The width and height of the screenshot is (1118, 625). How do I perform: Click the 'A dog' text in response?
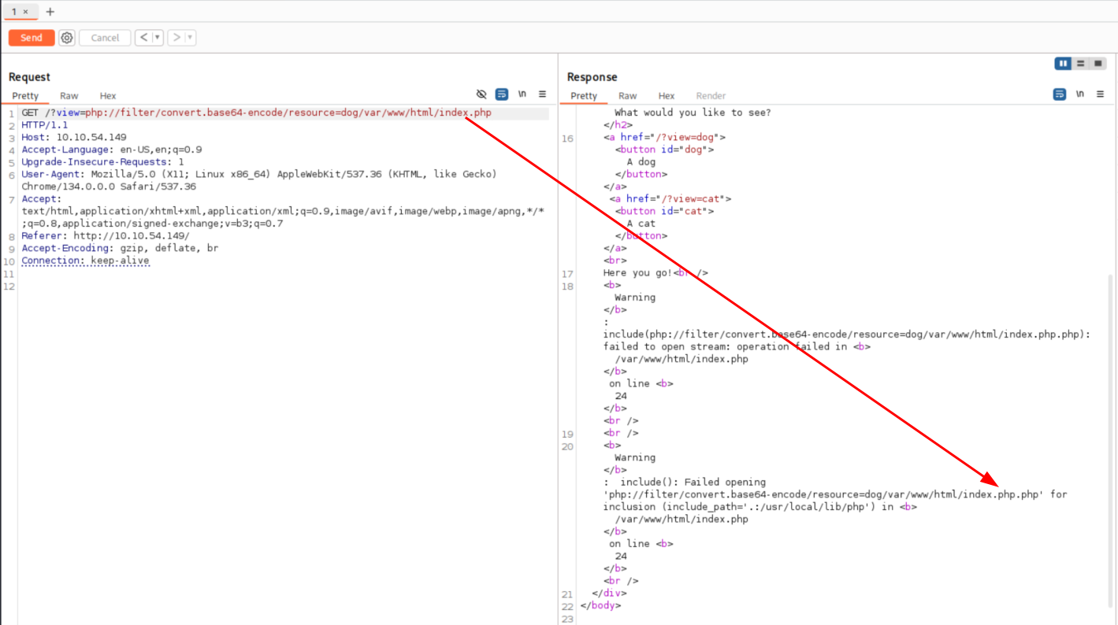coord(641,162)
